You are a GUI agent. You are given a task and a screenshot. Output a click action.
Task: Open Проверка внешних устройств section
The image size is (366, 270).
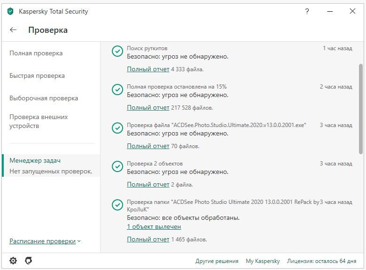point(39,121)
